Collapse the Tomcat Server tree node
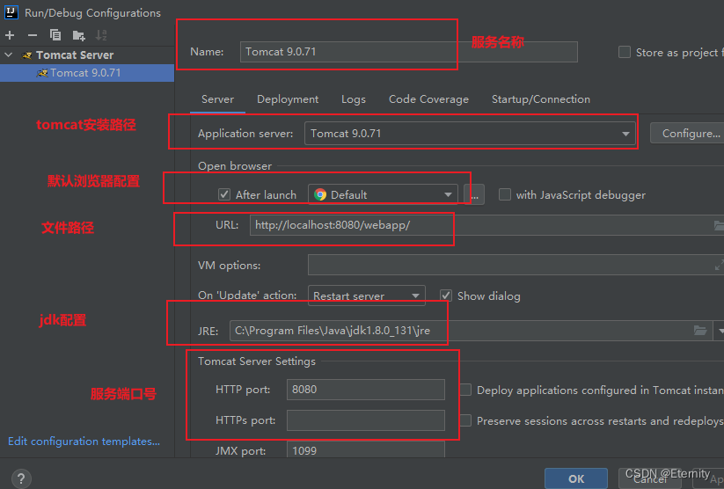The height and width of the screenshot is (489, 724). pos(9,55)
